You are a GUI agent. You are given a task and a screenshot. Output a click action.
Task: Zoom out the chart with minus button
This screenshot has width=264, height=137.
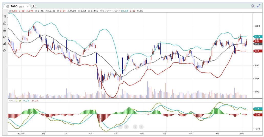120,127
